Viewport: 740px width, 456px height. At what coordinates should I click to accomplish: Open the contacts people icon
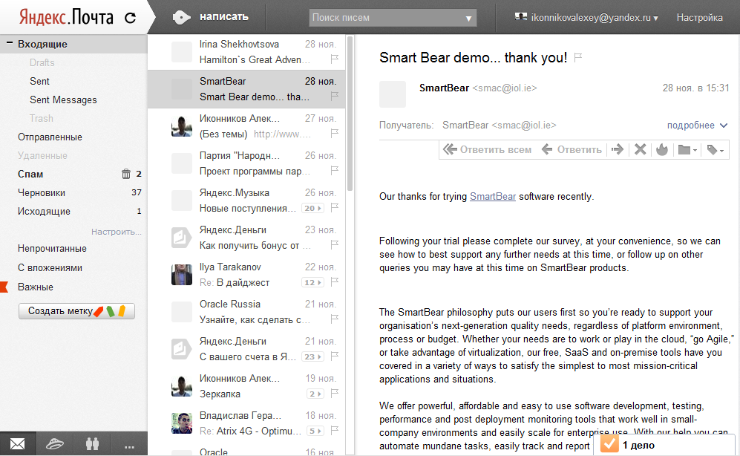(92, 443)
